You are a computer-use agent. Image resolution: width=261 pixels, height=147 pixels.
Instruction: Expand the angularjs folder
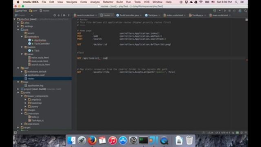(x=25, y=100)
